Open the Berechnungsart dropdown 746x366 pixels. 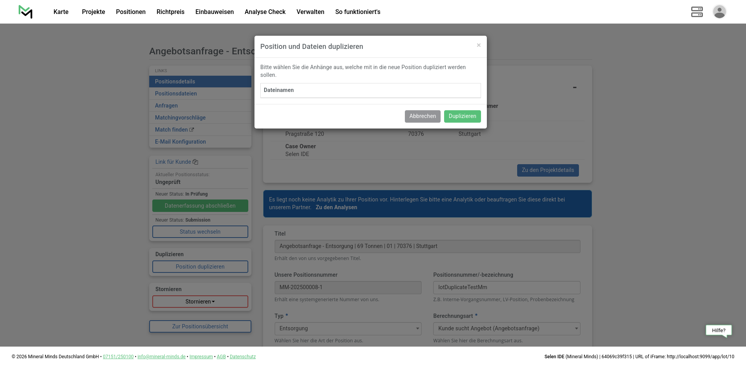pyautogui.click(x=506, y=329)
